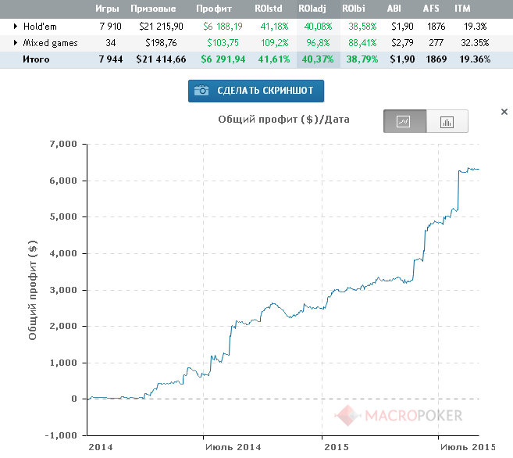Switch to the bar chart view
Screen dimensions: 513x458
[x=447, y=121]
